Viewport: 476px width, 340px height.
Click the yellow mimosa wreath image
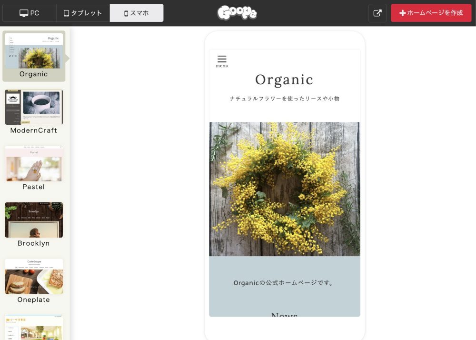284,189
